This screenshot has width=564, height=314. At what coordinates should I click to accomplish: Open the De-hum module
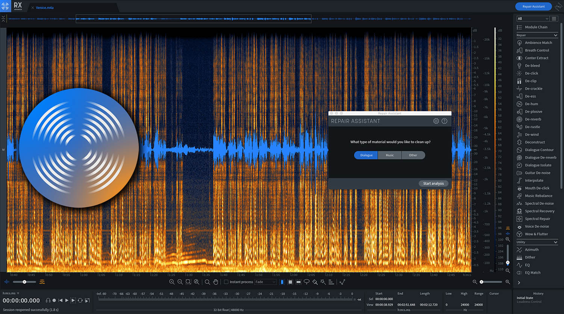531,104
